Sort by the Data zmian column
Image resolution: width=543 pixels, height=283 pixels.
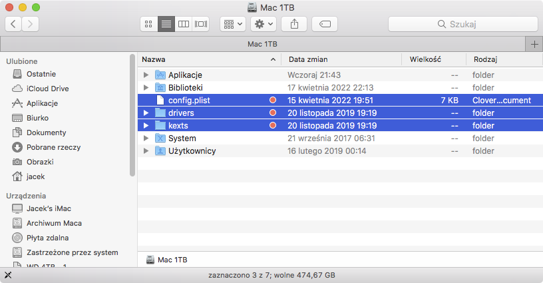pos(341,59)
